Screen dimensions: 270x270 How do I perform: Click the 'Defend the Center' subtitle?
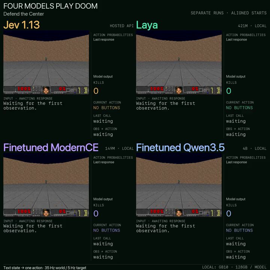pos(24,14)
